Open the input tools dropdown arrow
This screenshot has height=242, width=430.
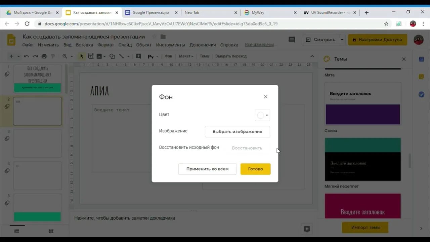[x=157, y=56]
